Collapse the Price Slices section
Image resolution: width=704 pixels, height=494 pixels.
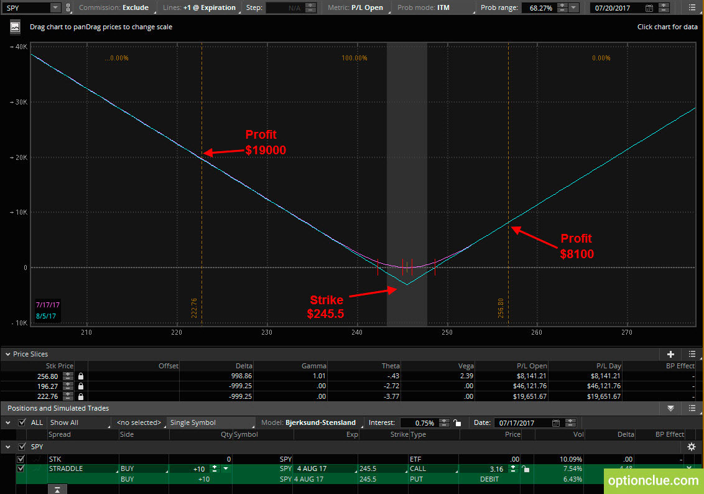coord(7,355)
